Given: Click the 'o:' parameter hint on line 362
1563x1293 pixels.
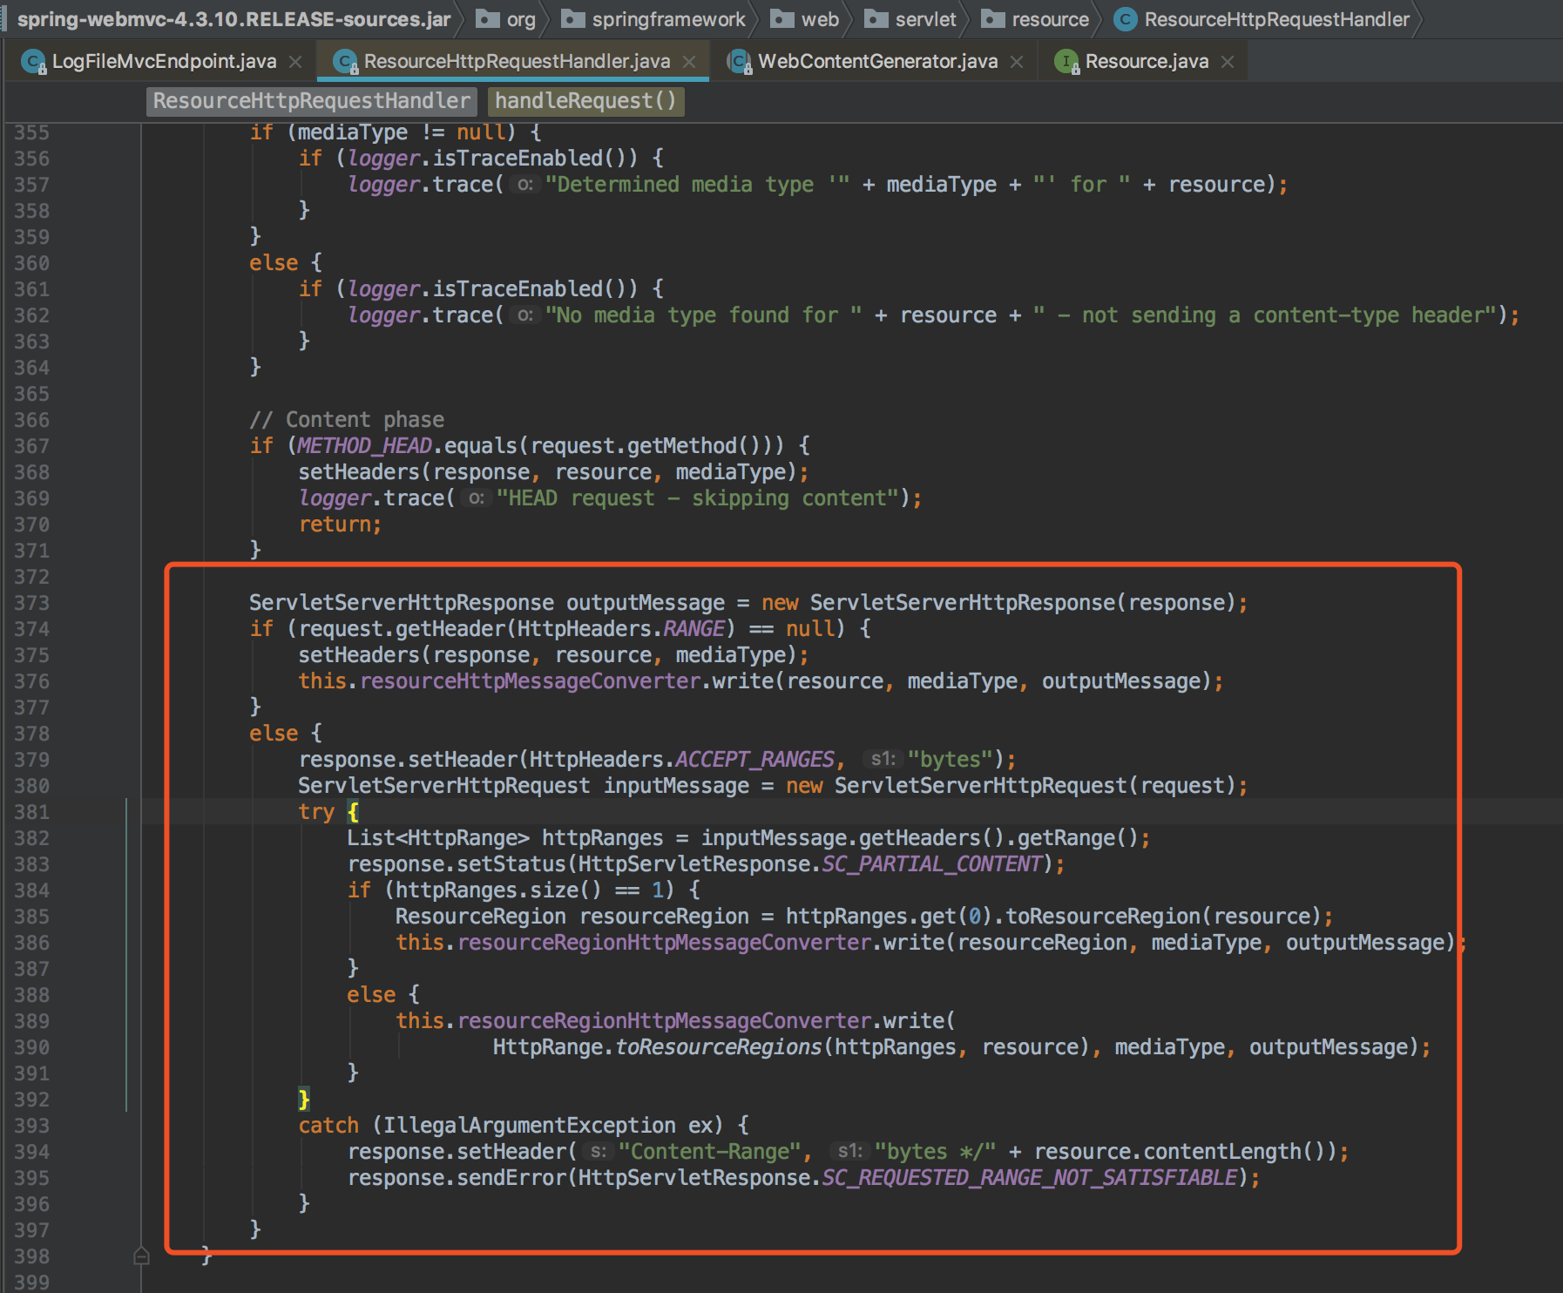Looking at the screenshot, I should pos(525,315).
